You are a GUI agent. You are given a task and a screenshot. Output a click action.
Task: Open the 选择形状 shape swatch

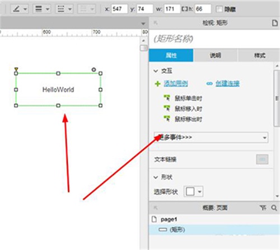point(194,191)
